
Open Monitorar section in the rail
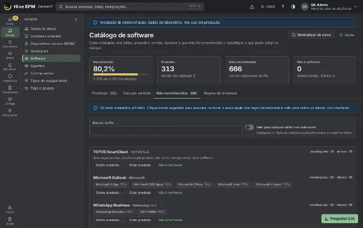tap(10, 67)
